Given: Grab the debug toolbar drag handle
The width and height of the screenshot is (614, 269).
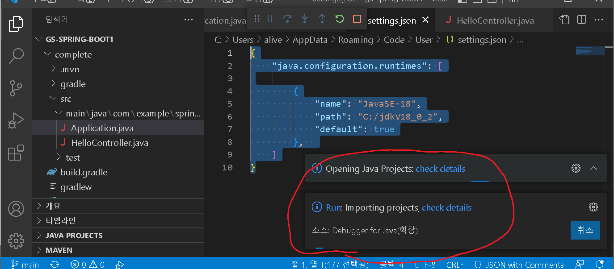Looking at the screenshot, I should click(257, 19).
